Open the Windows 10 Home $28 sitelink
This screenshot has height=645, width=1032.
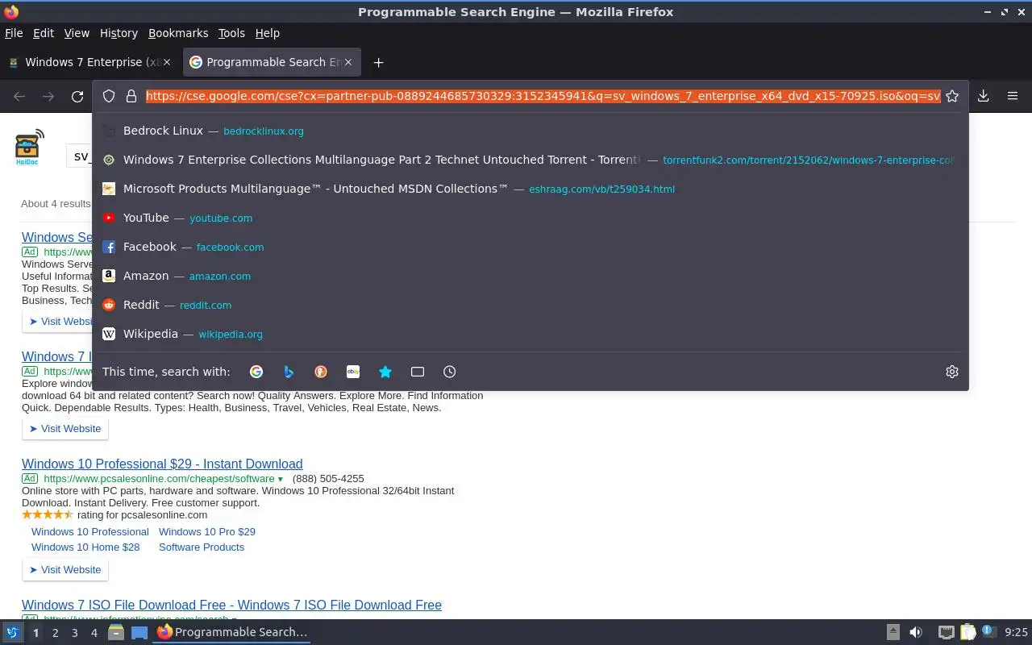pos(85,547)
